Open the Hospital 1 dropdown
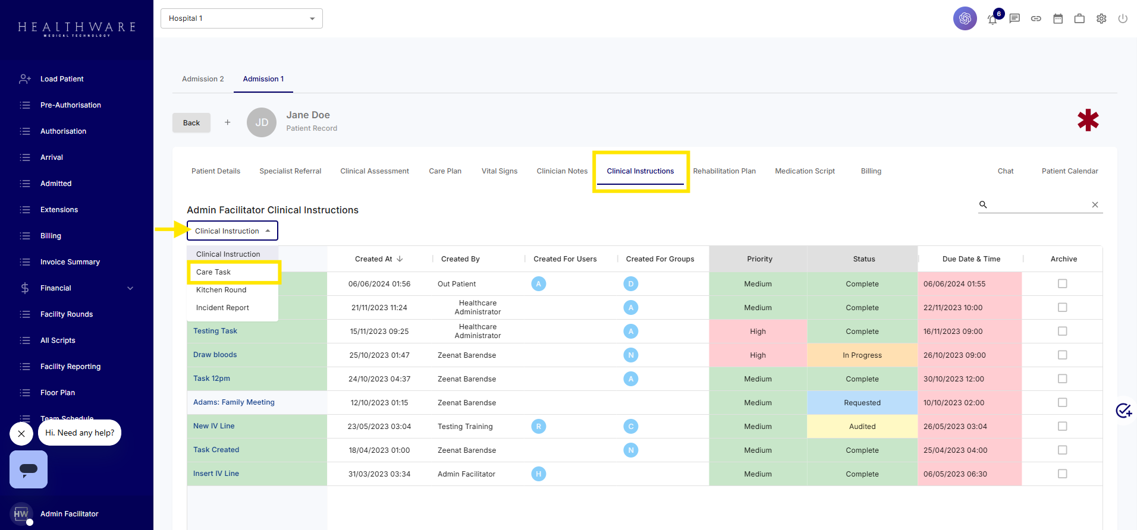Image resolution: width=1137 pixels, height=530 pixels. (x=241, y=18)
